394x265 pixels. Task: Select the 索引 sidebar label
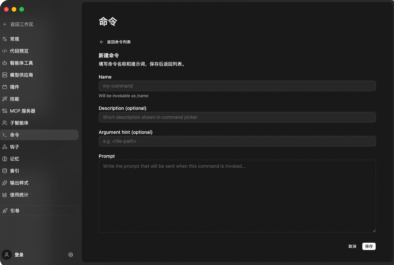15,171
